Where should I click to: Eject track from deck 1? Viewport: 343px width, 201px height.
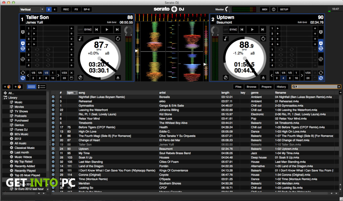coord(118,78)
